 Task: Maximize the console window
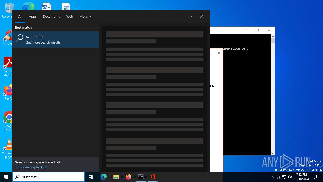257,30
